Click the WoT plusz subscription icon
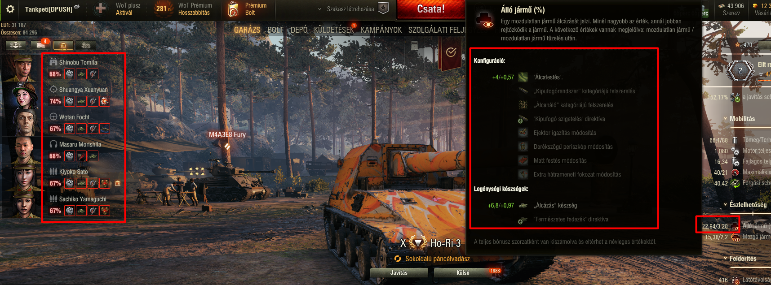Screen dimensions: 771x285 click(101, 9)
